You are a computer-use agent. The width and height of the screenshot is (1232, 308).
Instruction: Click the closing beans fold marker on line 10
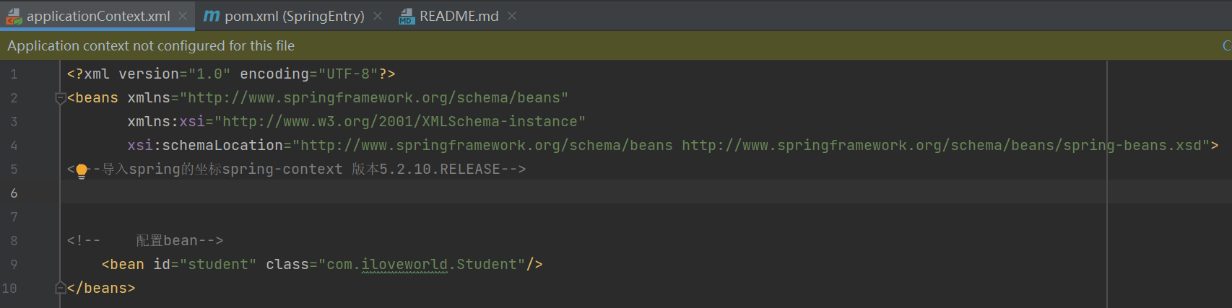pyautogui.click(x=61, y=289)
